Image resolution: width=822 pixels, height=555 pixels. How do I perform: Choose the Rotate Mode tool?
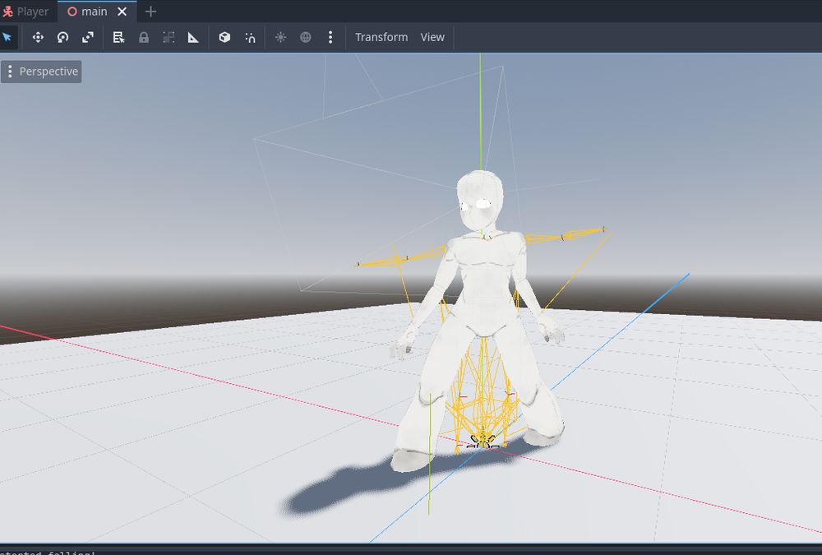pos(63,37)
